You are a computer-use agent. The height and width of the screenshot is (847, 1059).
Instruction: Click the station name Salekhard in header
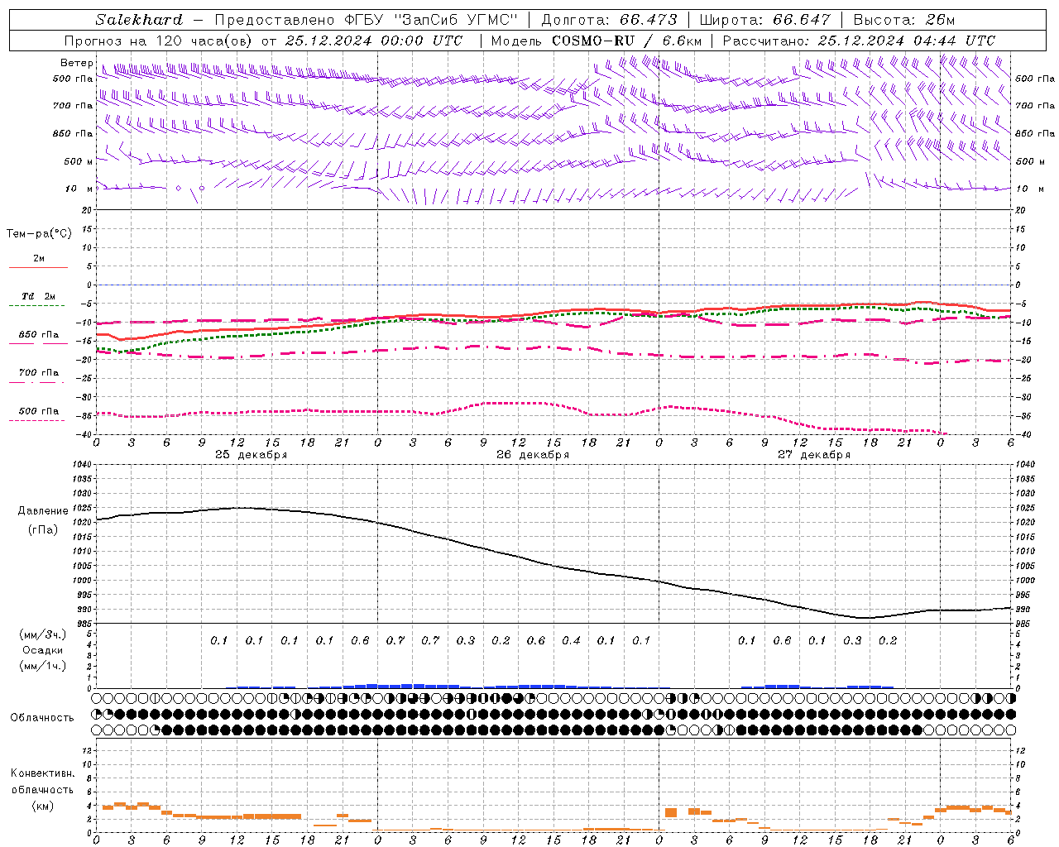[x=138, y=20]
